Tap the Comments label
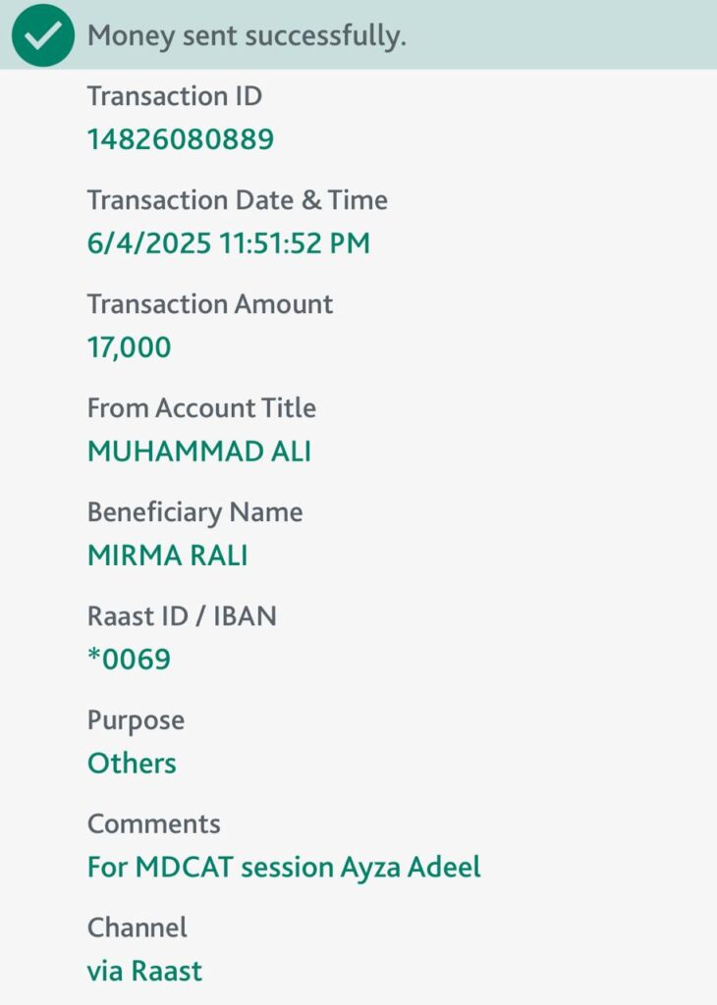The image size is (717, 1005). pos(154,824)
